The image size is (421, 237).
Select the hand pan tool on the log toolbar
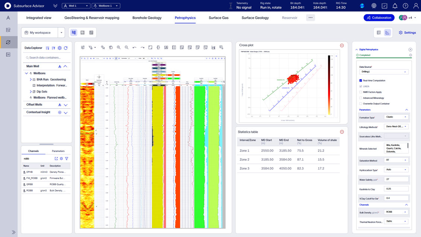click(x=111, y=47)
